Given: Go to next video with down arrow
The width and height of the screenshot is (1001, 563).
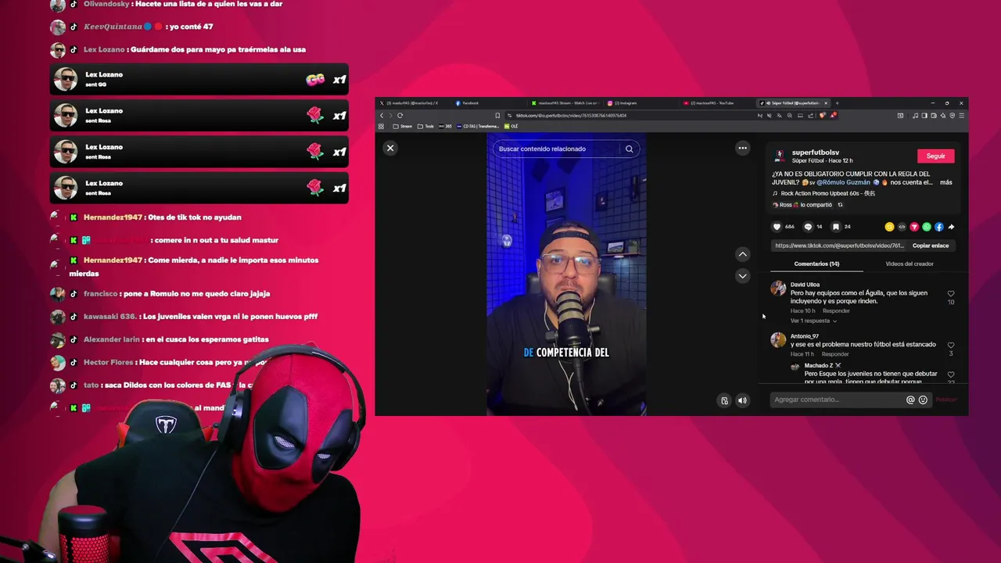Looking at the screenshot, I should point(743,275).
